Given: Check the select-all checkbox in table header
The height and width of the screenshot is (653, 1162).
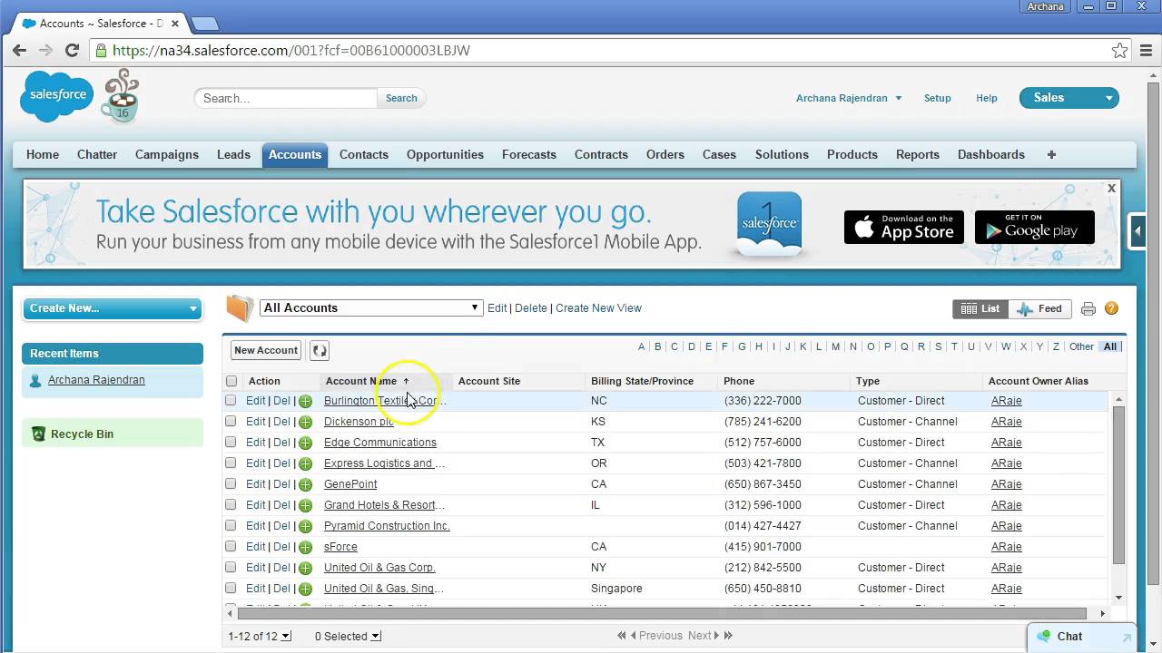Looking at the screenshot, I should [231, 382].
